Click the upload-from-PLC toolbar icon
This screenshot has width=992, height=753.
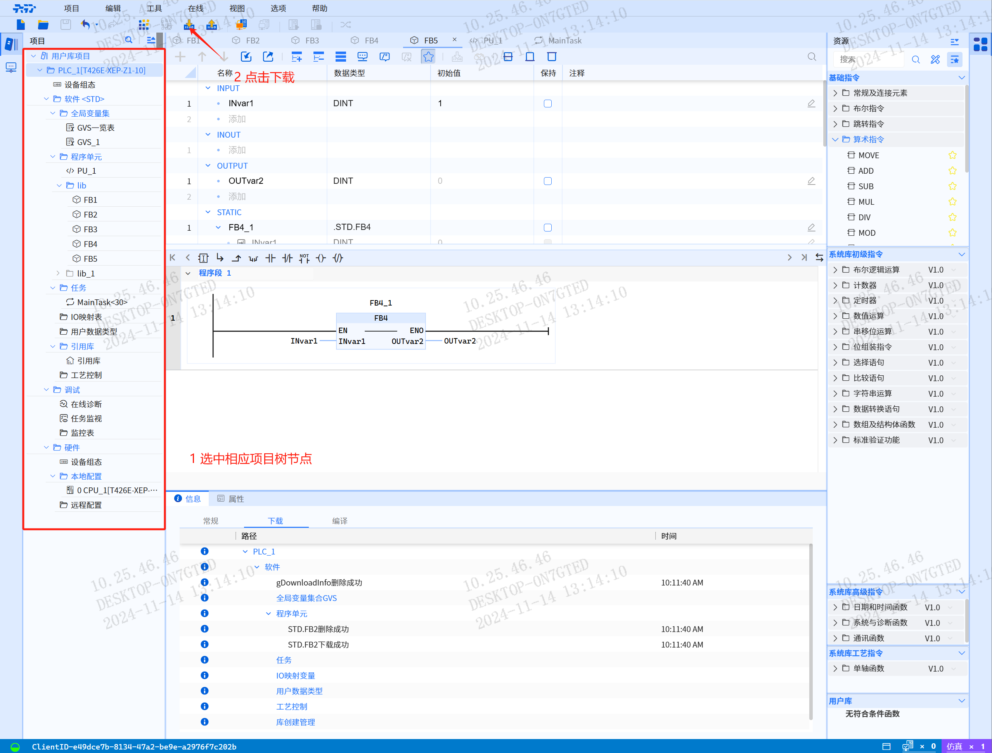[212, 25]
